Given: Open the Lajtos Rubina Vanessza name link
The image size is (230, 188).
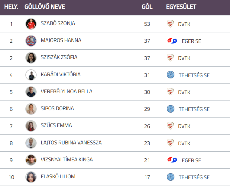Looking at the screenshot, I should [x=71, y=143].
